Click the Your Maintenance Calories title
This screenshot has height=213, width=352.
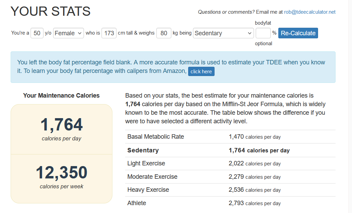(x=61, y=96)
